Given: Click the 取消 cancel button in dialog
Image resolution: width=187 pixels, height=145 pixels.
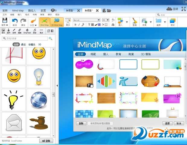Looking at the screenshot, I should coord(179,123).
